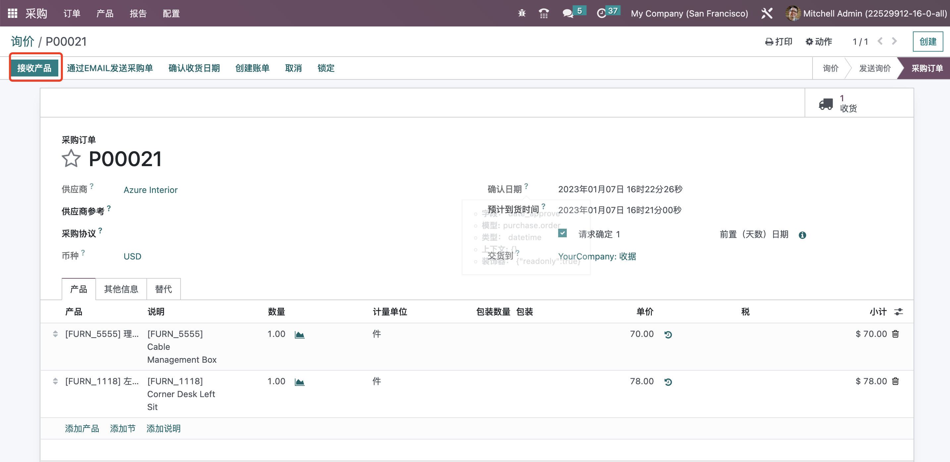
Task: Open supplier Azure Interior link
Action: [150, 190]
